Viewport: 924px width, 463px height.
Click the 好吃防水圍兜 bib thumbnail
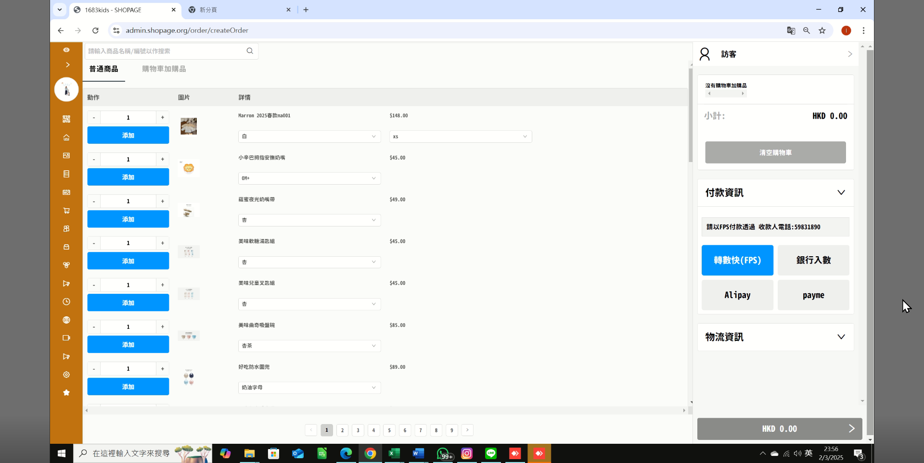(x=189, y=378)
